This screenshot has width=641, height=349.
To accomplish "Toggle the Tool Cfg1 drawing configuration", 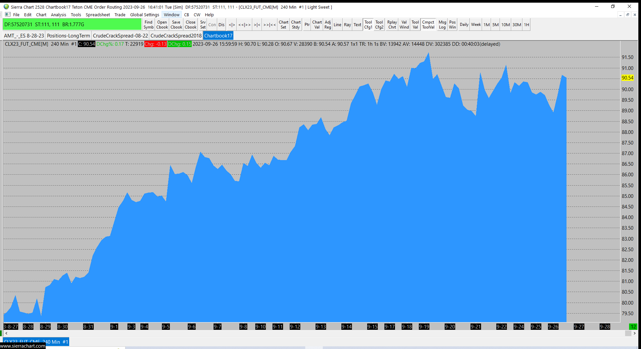I will point(368,25).
